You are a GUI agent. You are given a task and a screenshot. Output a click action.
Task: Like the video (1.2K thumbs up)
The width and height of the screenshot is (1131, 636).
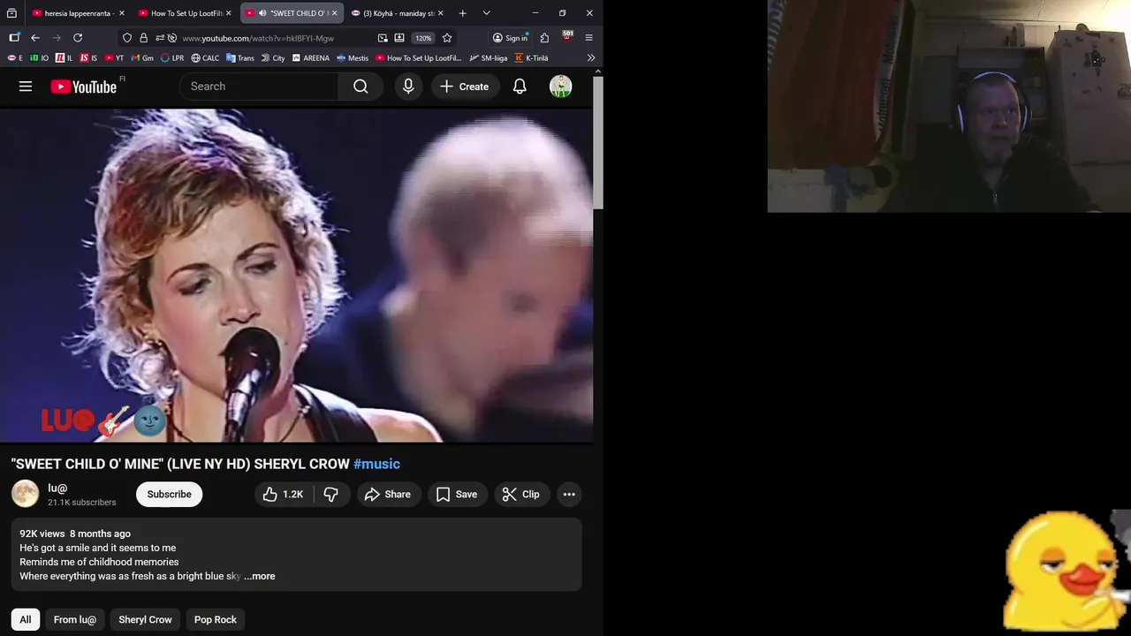tap(283, 495)
